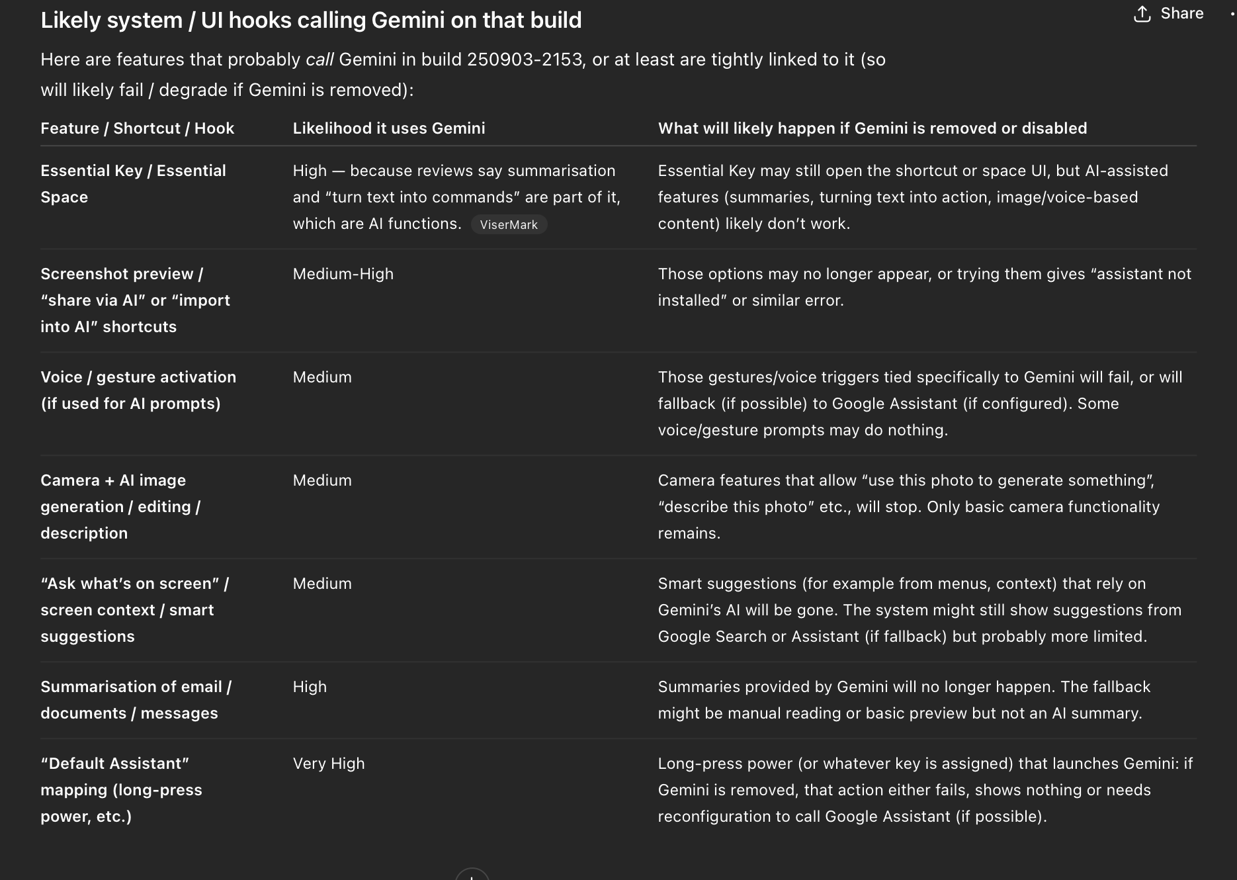Viewport: 1237px width, 880px height.
Task: Open the more options dots menu
Action: (1232, 14)
